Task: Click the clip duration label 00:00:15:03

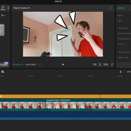Action: coord(65,100)
